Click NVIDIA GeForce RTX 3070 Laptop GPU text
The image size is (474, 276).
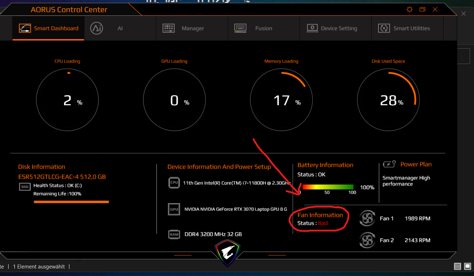point(236,209)
